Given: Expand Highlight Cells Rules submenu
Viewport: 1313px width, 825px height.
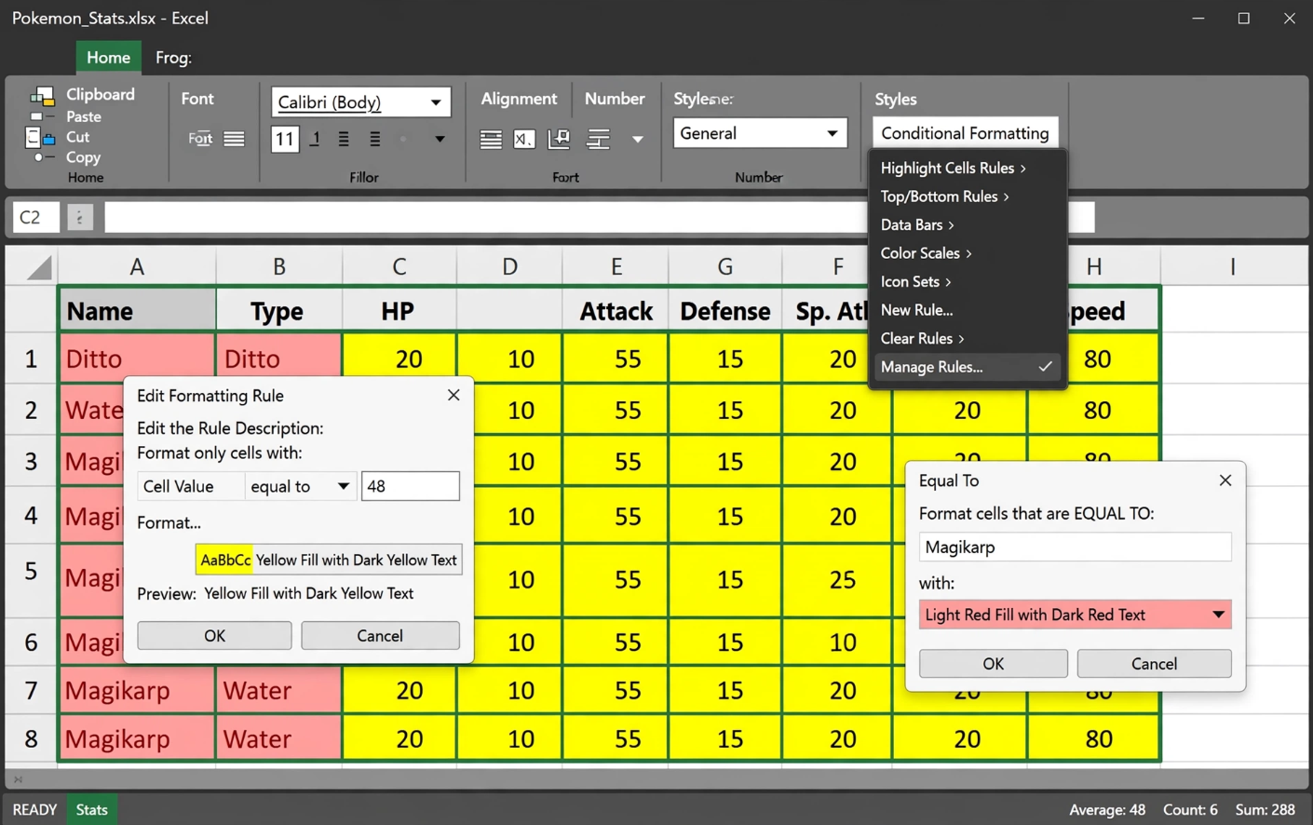Looking at the screenshot, I should 968,168.
